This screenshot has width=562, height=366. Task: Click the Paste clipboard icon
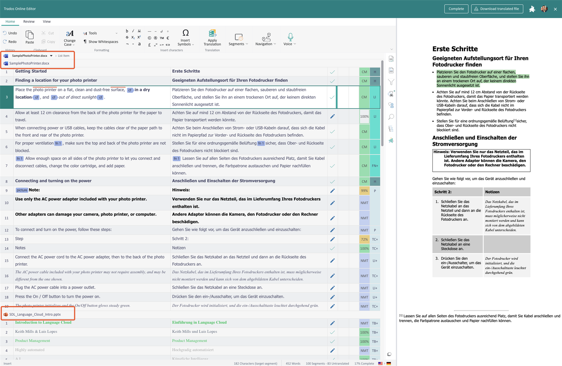pyautogui.click(x=30, y=35)
